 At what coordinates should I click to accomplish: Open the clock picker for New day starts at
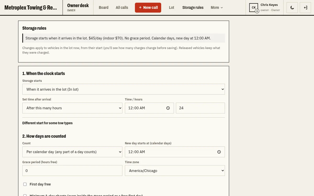click(x=219, y=152)
